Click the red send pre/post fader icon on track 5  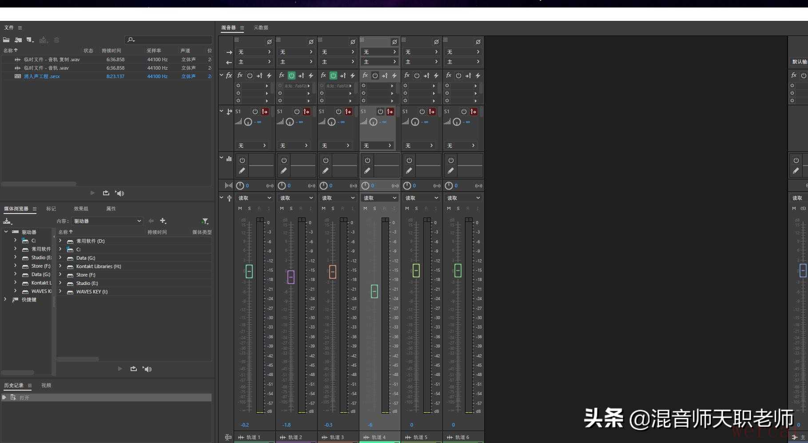(432, 111)
